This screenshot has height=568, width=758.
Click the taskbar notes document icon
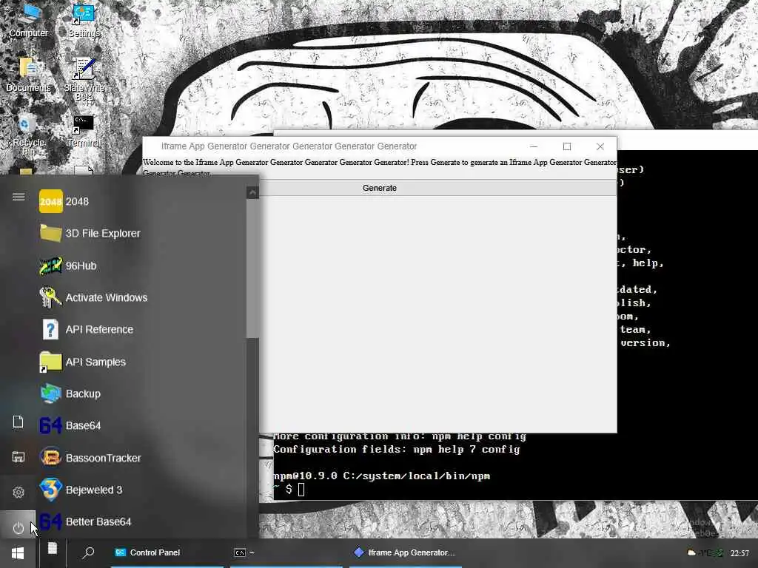point(53,549)
